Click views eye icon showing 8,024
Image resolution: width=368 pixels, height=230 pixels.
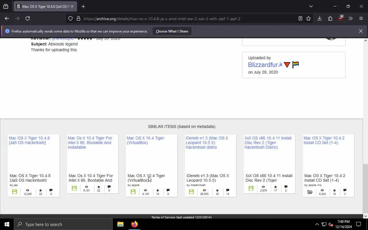pyautogui.click(x=322, y=190)
